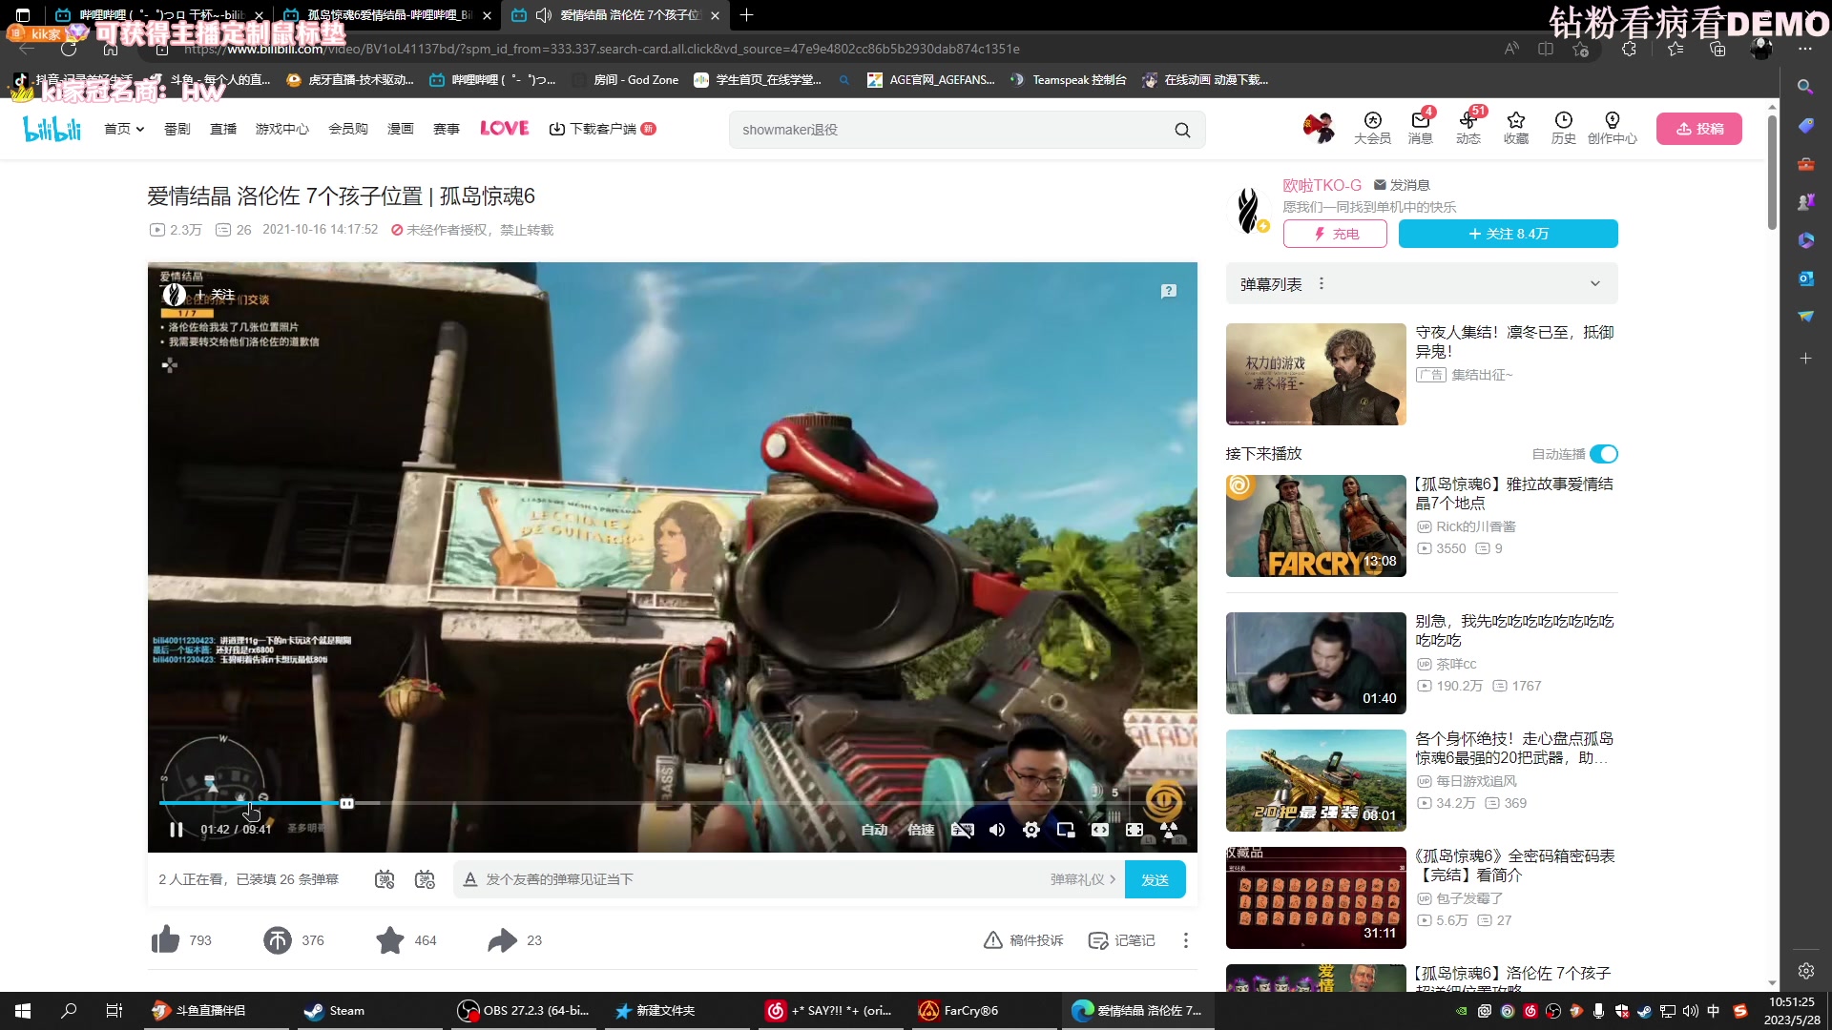This screenshot has width=1832, height=1030.
Task: Click the 充电 charge button
Action: coord(1335,234)
